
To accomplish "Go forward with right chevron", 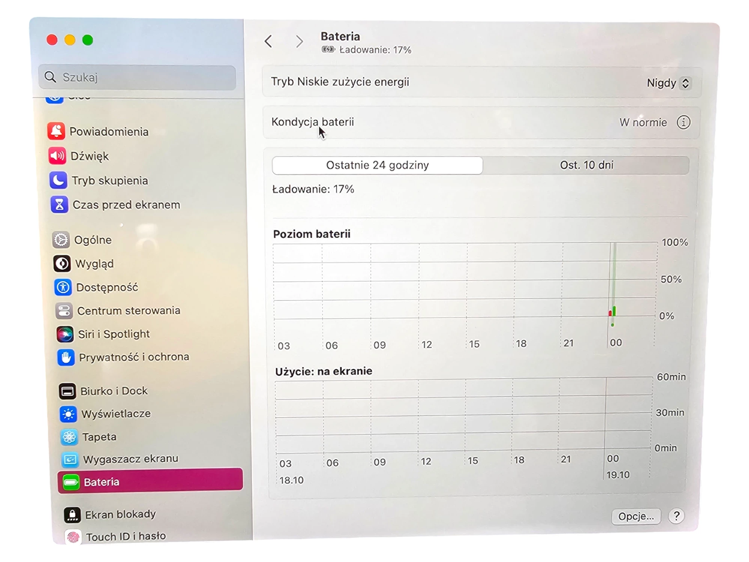I will point(299,42).
